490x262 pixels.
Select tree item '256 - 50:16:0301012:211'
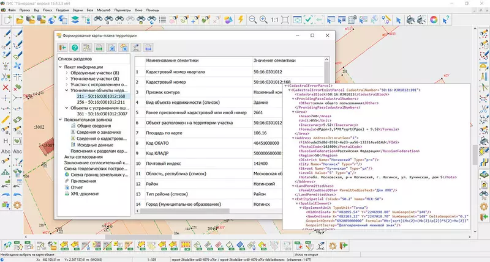pyautogui.click(x=101, y=102)
